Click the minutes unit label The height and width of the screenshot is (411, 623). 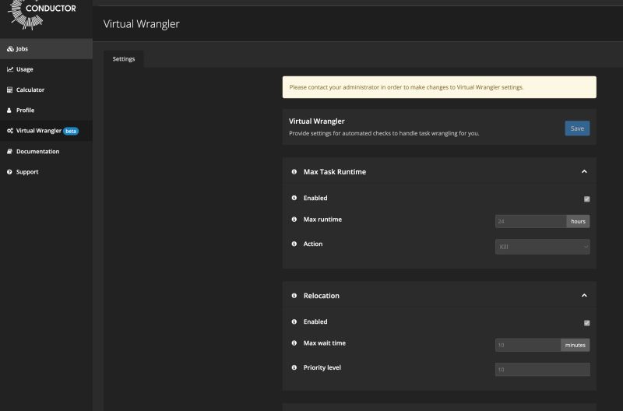(x=575, y=345)
